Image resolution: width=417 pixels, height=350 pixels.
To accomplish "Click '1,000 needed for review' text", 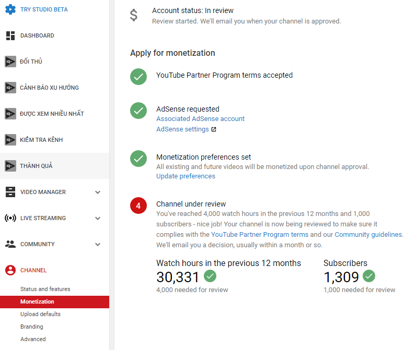I will point(360,289).
